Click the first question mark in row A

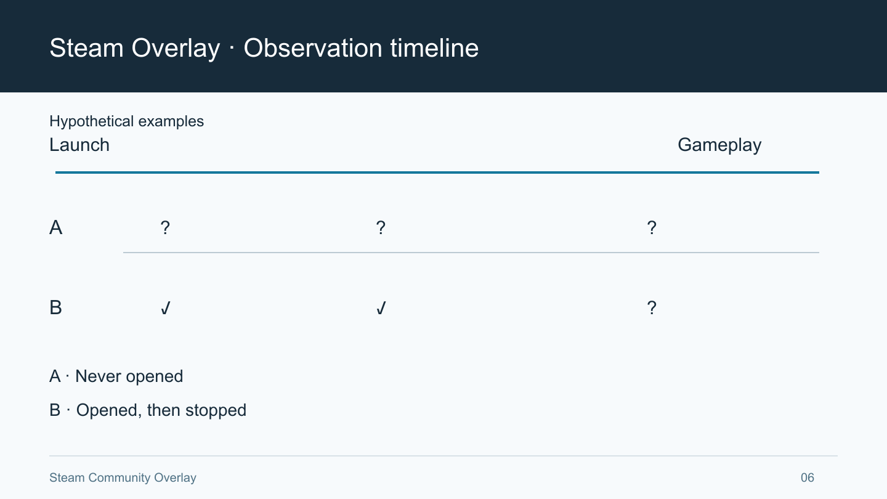pyautogui.click(x=165, y=228)
